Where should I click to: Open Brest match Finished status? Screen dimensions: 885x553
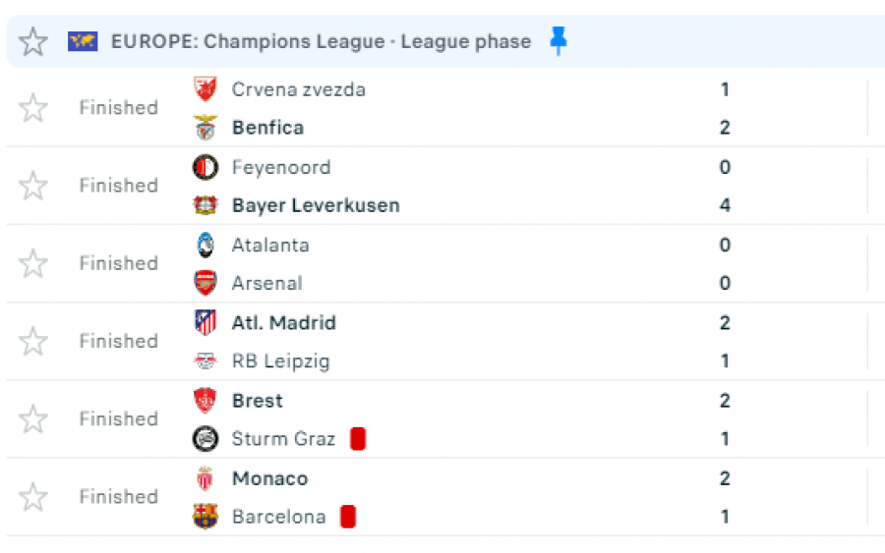click(x=118, y=419)
